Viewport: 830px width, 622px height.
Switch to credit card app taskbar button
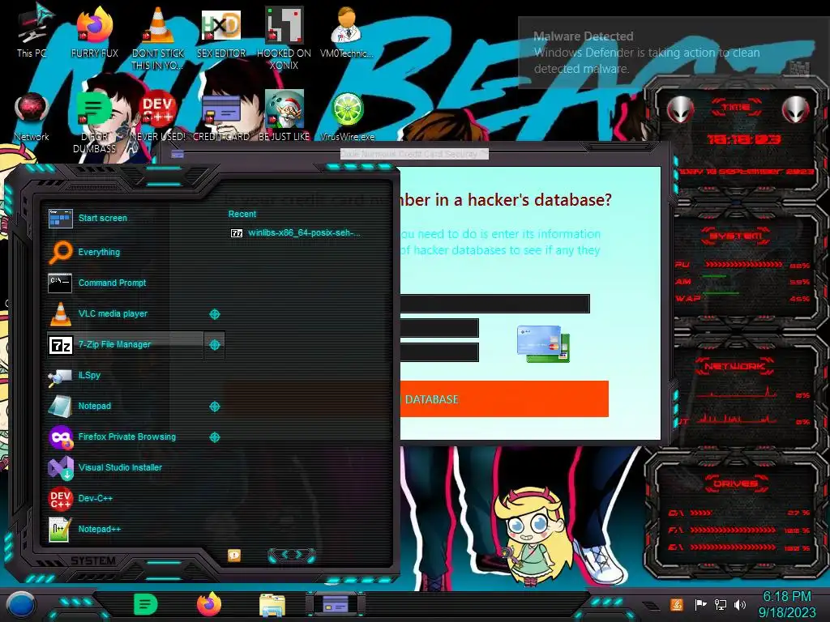click(336, 604)
